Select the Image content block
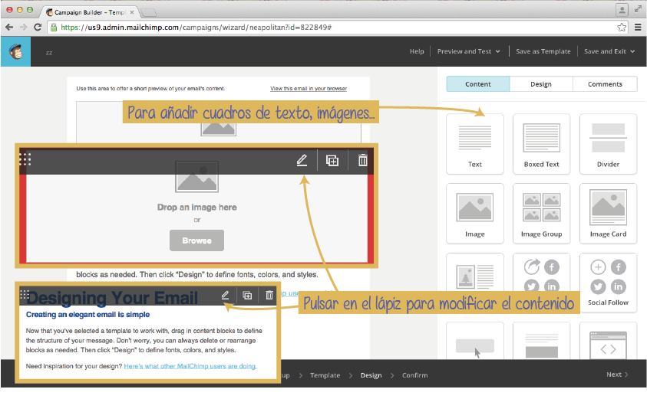This screenshot has width=647, height=412. pos(475,214)
